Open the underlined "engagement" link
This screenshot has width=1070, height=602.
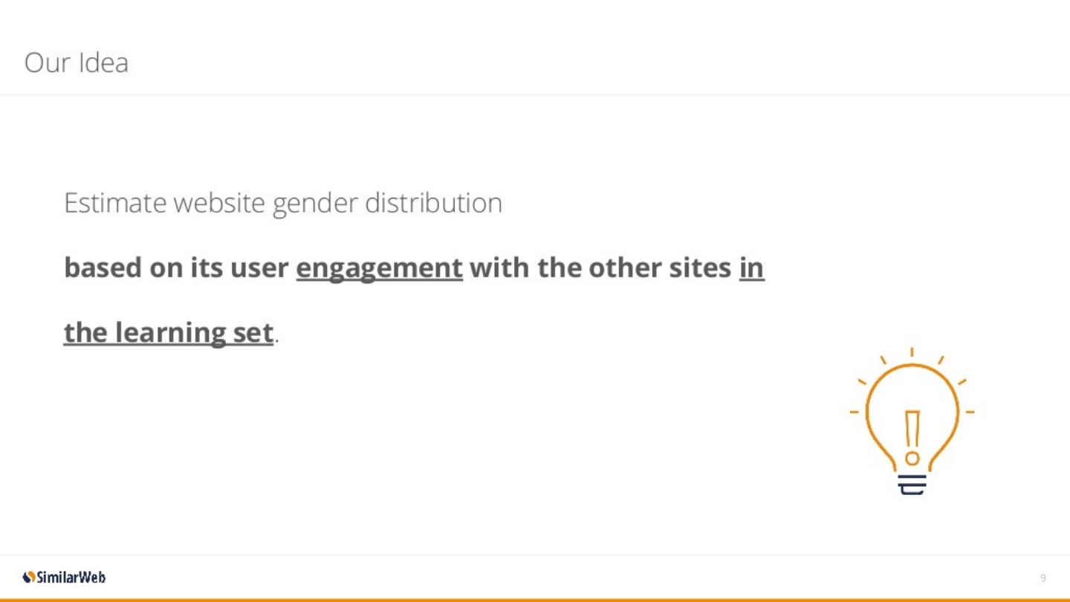click(379, 268)
